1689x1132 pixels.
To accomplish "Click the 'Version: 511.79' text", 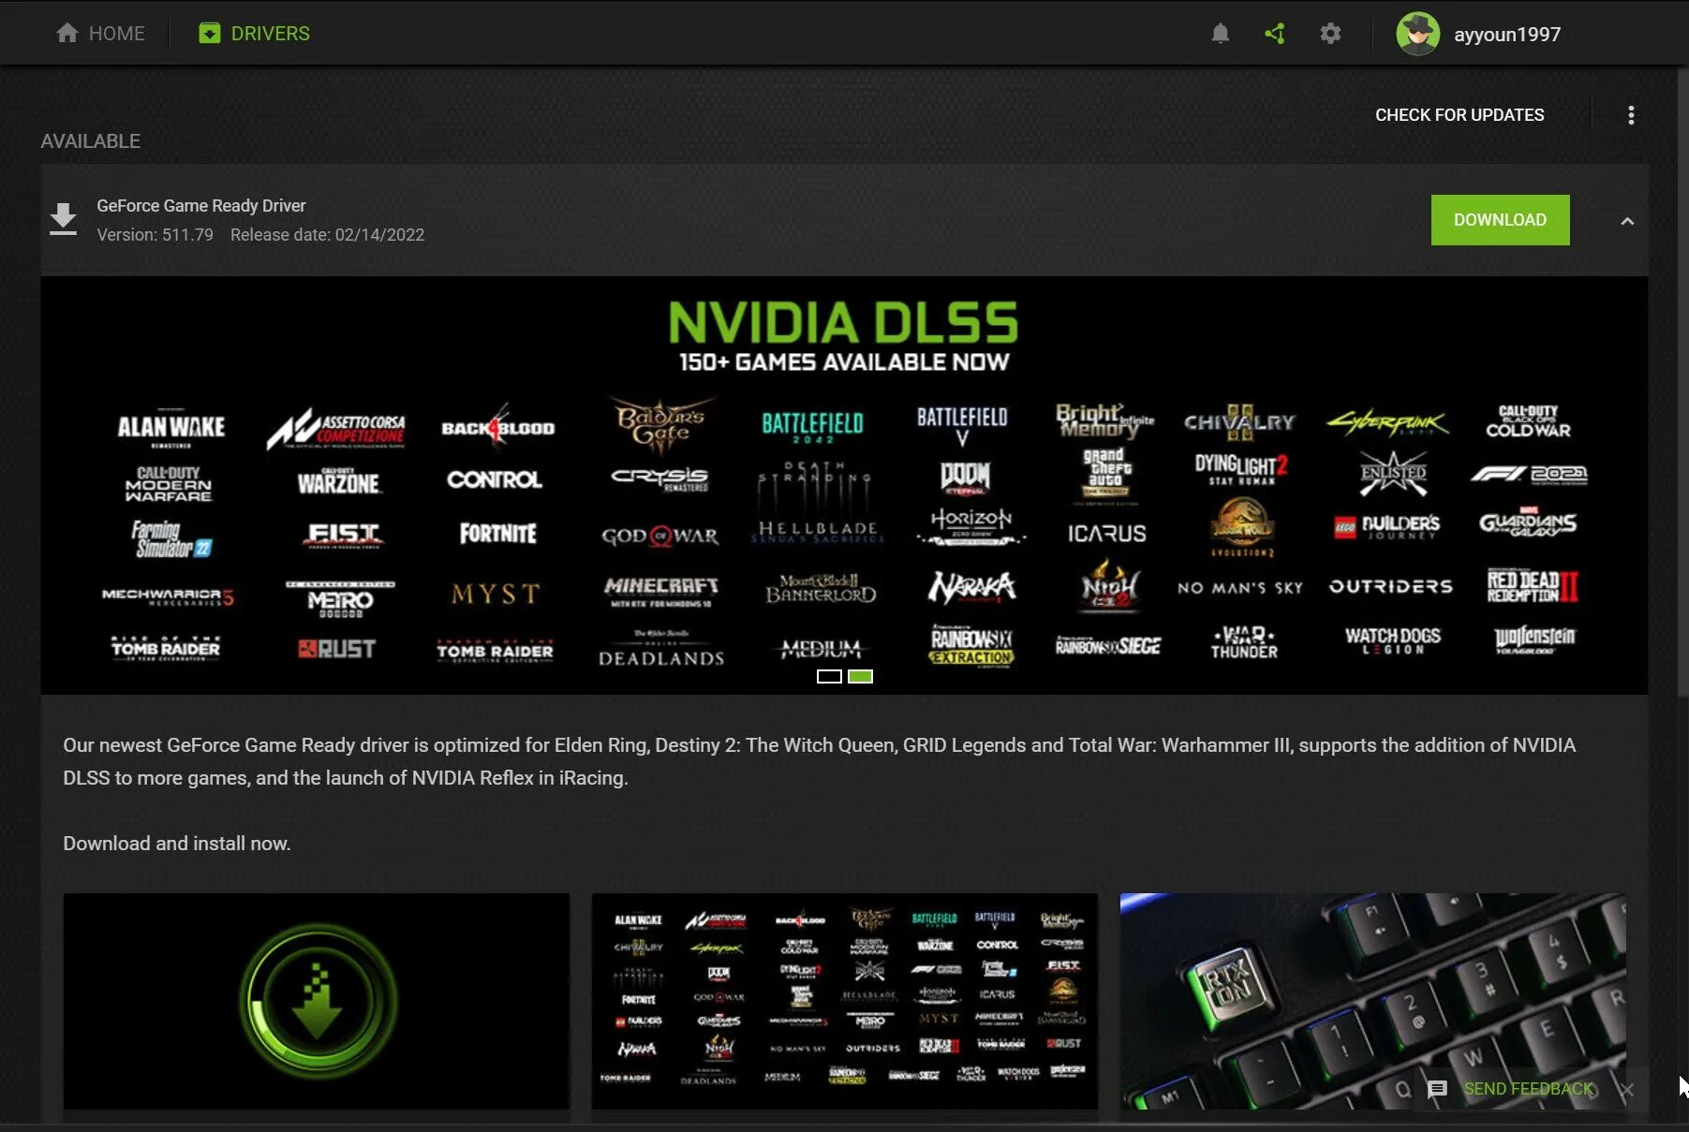I will (x=156, y=235).
